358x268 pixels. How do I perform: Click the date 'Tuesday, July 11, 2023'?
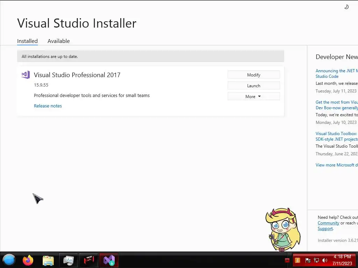coord(336,91)
